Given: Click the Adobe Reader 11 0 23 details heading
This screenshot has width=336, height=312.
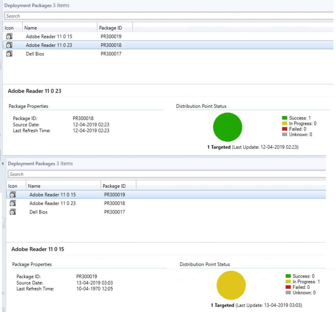Looking at the screenshot, I should [34, 91].
